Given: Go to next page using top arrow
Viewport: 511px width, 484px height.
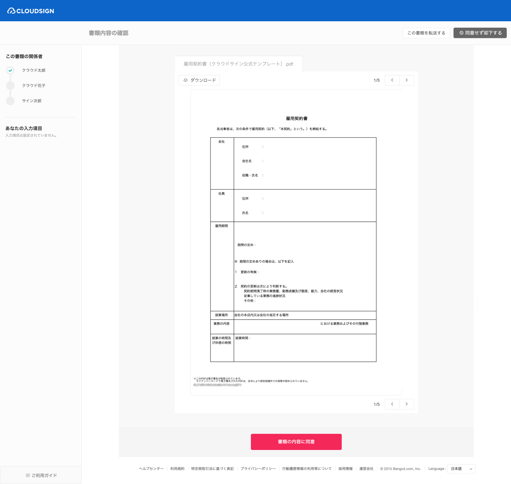Looking at the screenshot, I should tap(407, 80).
